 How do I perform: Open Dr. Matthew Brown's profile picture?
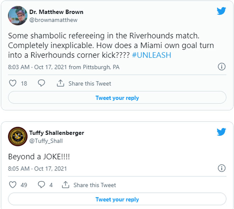coord(18,16)
